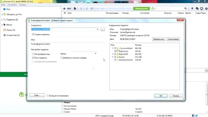This screenshot has width=208, height=117.
Task: Click the OK button
Action: [x=161, y=96]
